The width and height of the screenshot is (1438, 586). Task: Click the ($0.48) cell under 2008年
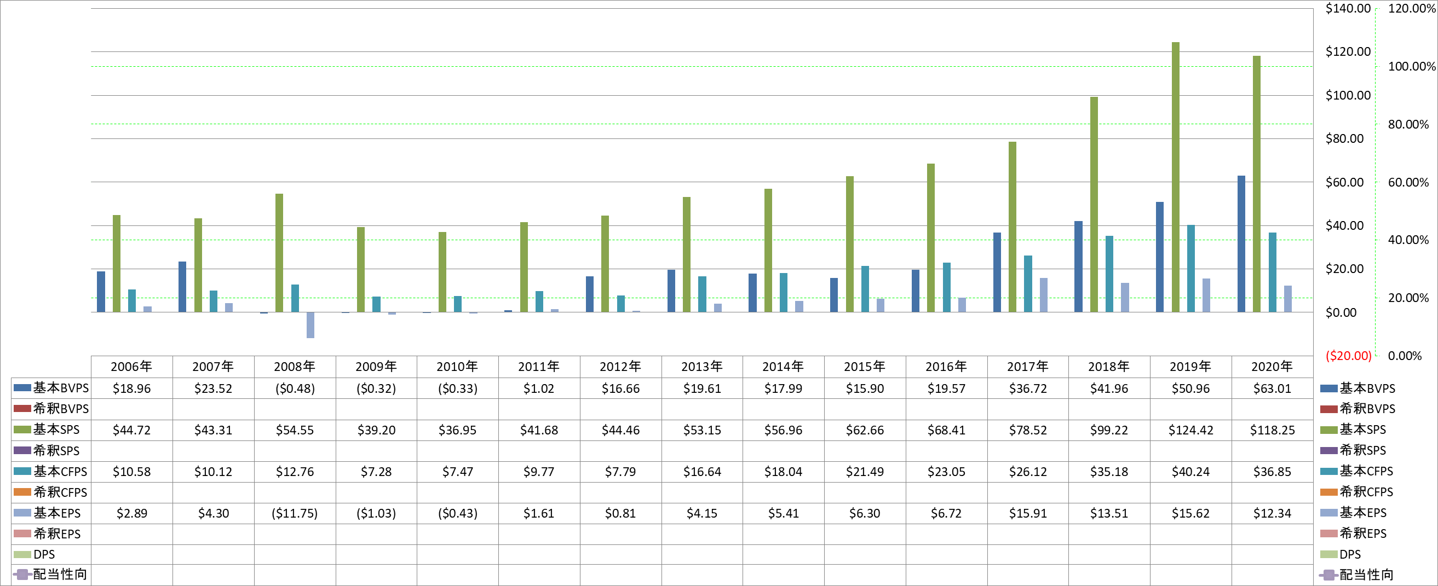[294, 388]
